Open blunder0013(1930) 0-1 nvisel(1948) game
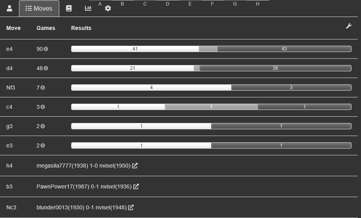 81,207
